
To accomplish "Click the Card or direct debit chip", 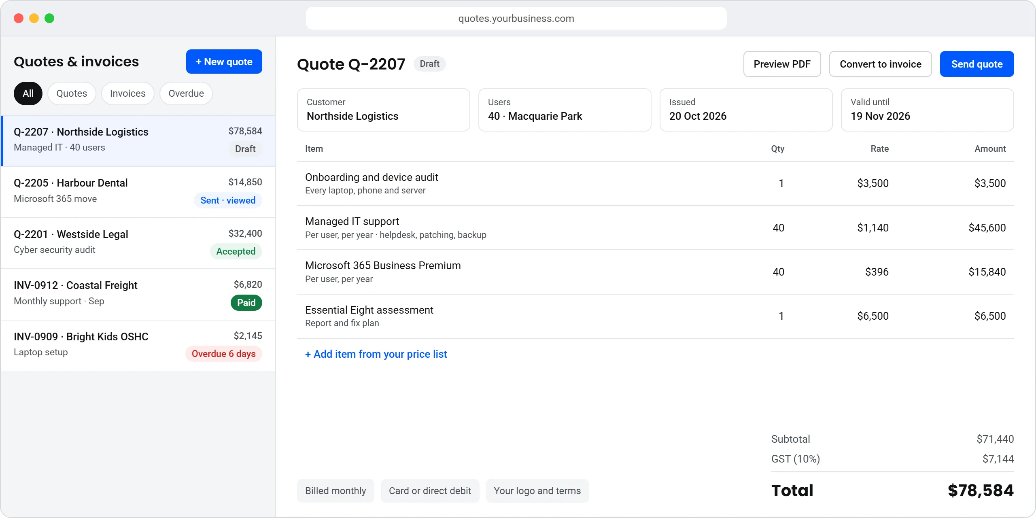I will (x=430, y=491).
